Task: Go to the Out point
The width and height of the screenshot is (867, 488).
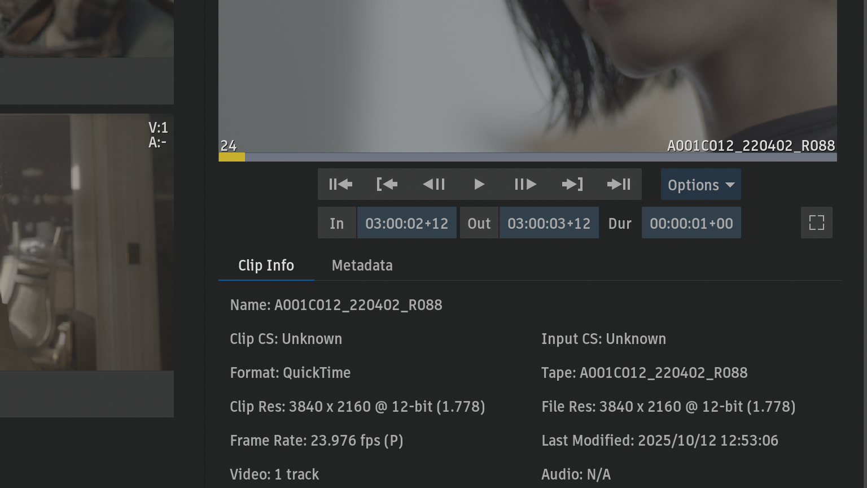Action: (x=572, y=184)
